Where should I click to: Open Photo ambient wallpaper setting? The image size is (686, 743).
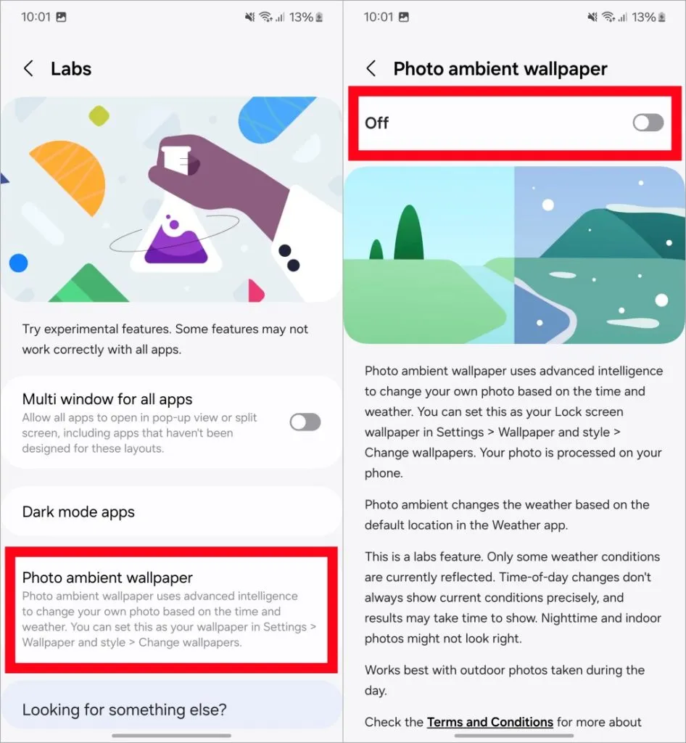coord(171,609)
